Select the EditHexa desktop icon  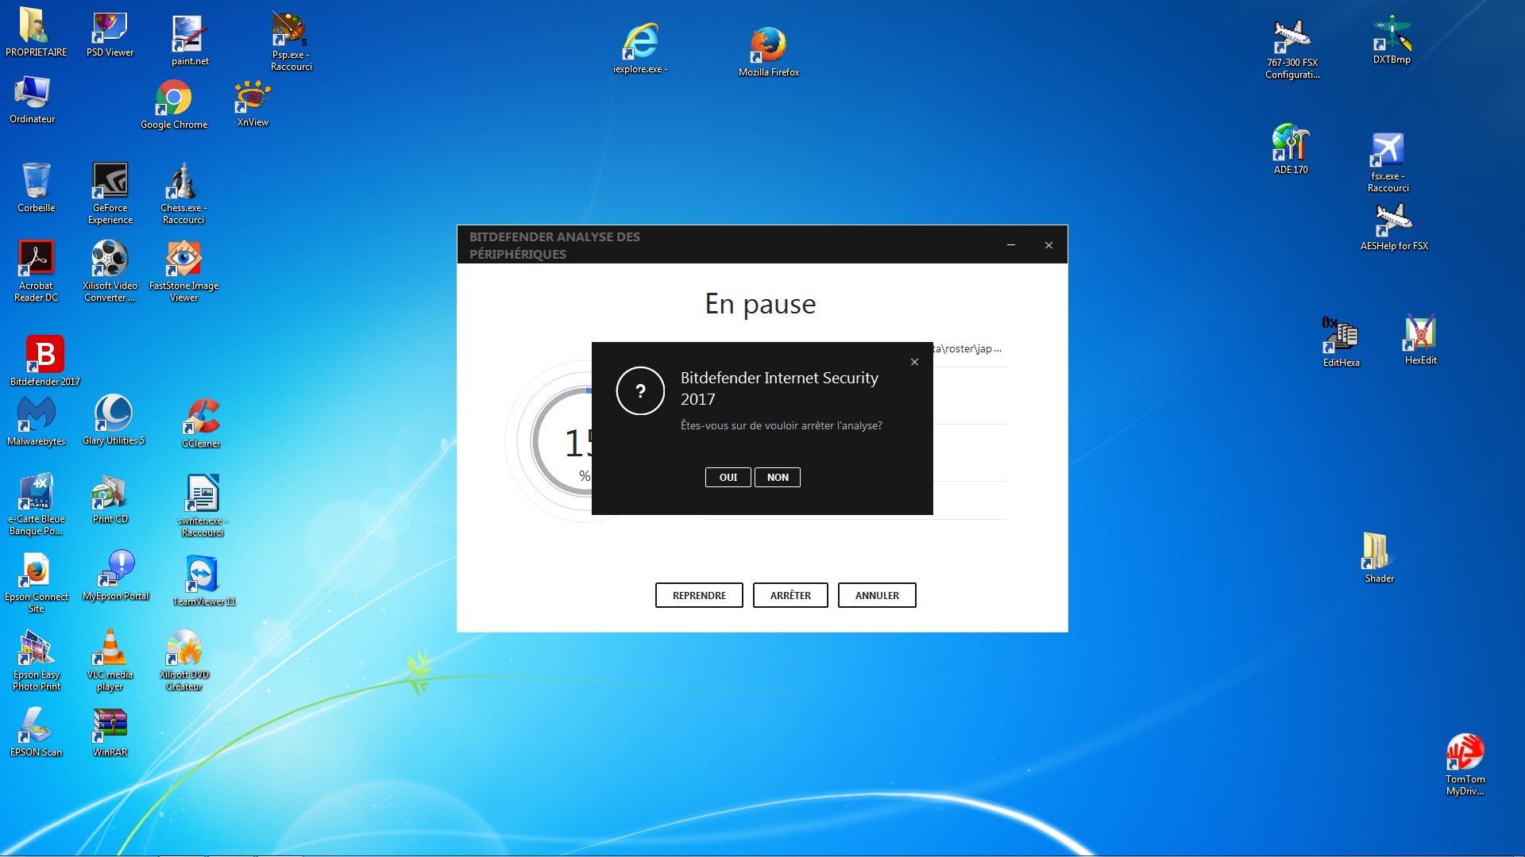[1341, 341]
